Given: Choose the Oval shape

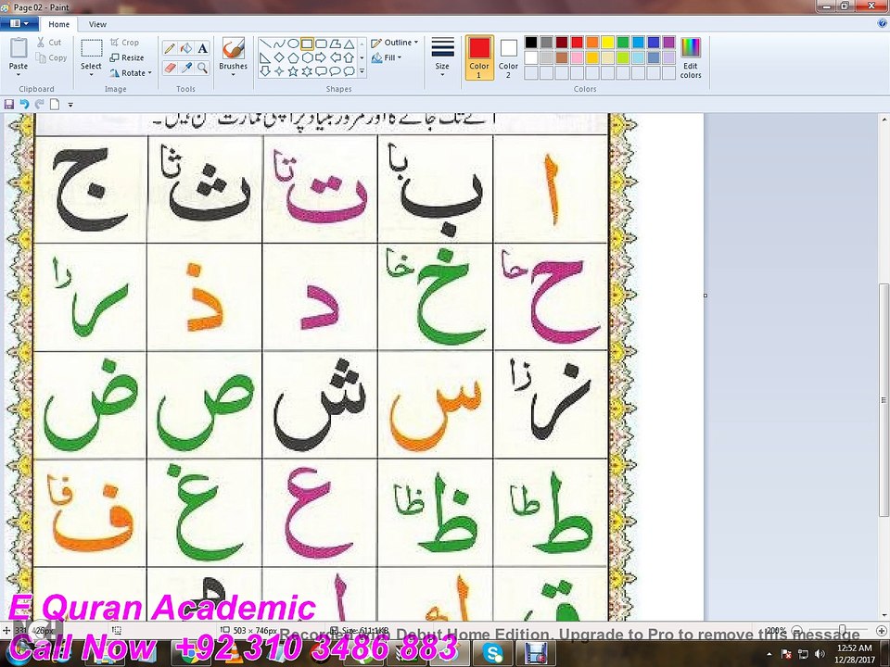Looking at the screenshot, I should (293, 44).
